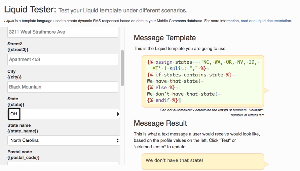300x171 pixels.
Task: Click the '{{street2}}' variable label
Action: [18, 50]
